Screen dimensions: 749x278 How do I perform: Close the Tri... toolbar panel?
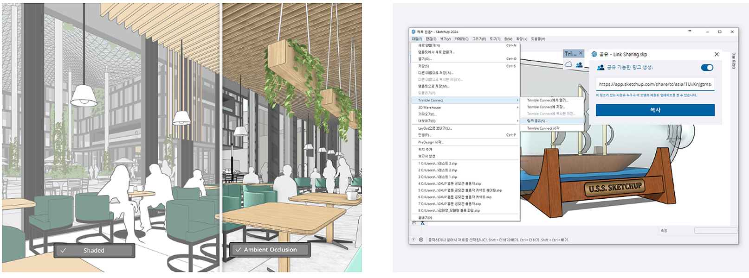click(x=581, y=53)
